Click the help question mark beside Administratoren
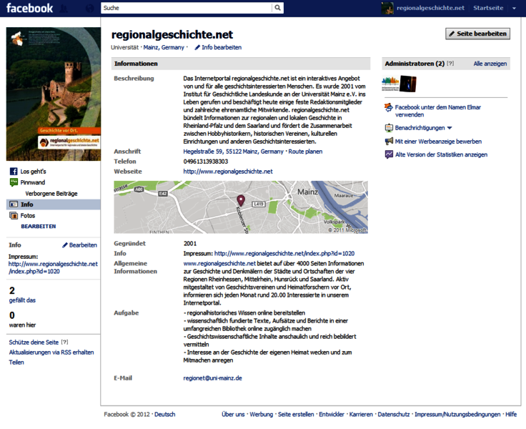The width and height of the screenshot is (526, 429). tap(450, 64)
